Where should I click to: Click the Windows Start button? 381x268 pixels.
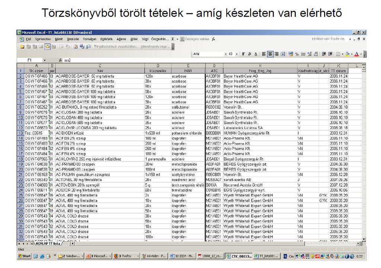[25, 256]
